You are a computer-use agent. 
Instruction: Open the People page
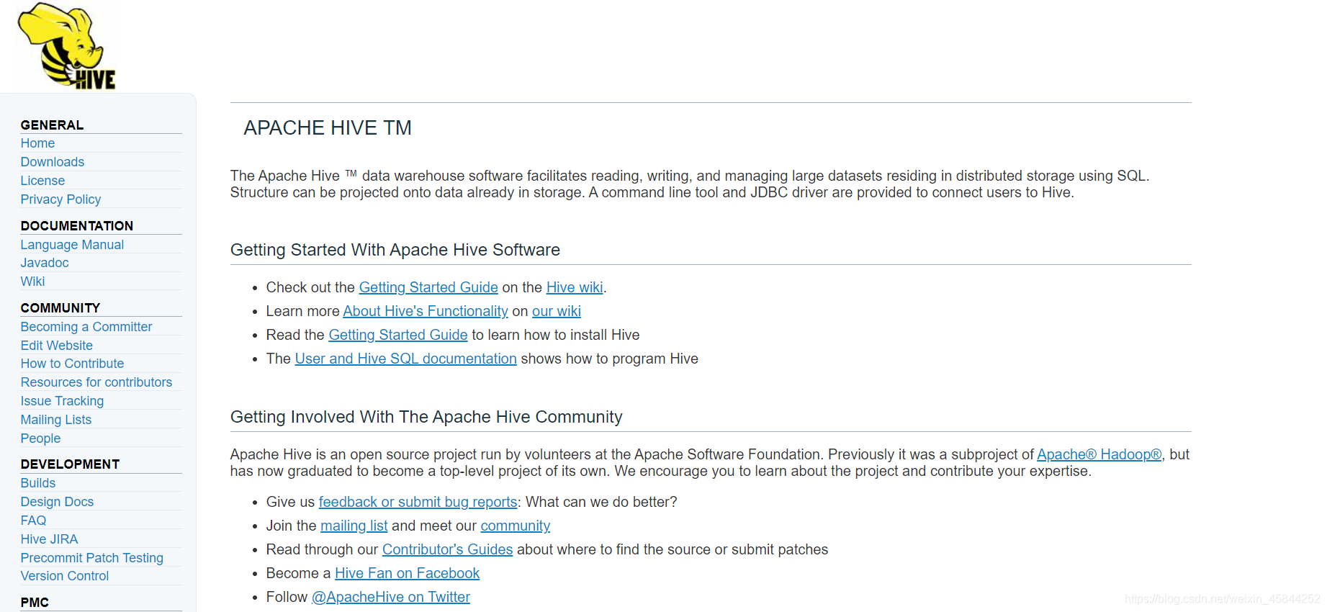coord(40,438)
